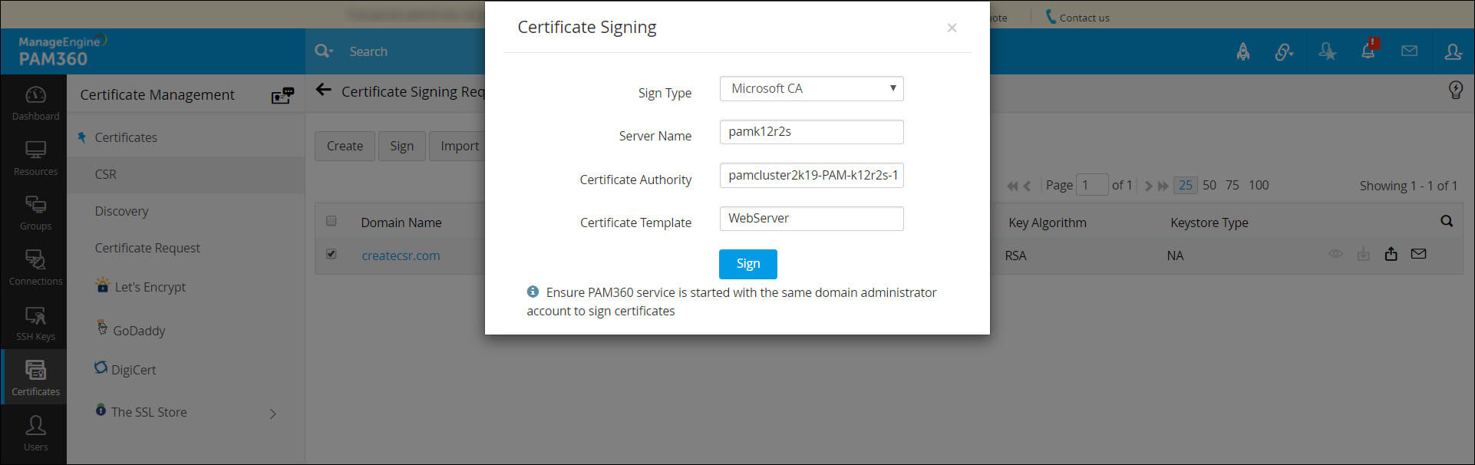Open the Sign Type dropdown

tap(811, 88)
